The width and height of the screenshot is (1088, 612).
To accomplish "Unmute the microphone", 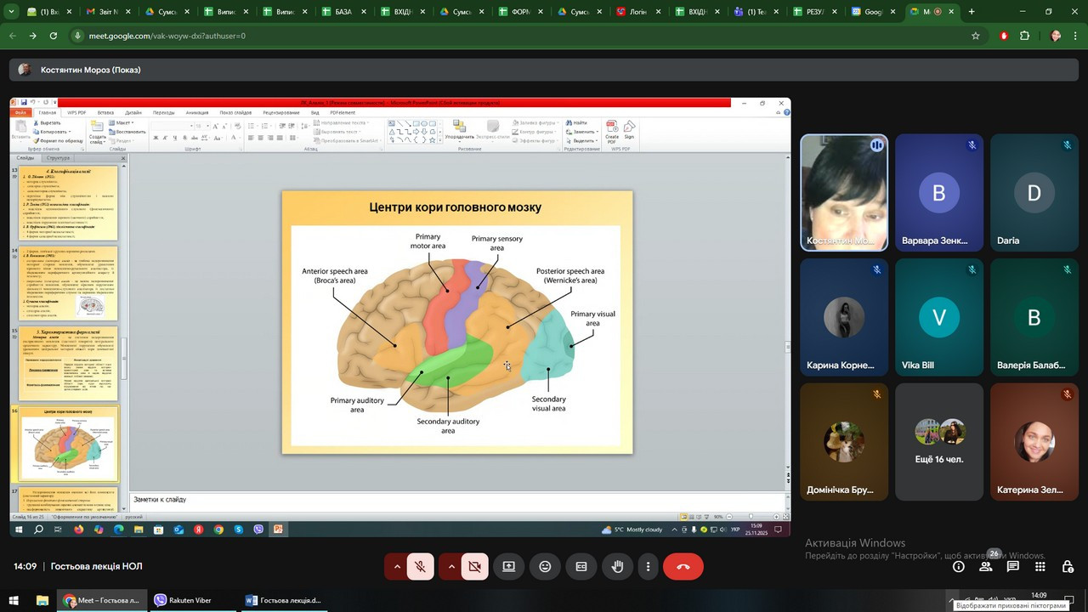I will [x=420, y=566].
